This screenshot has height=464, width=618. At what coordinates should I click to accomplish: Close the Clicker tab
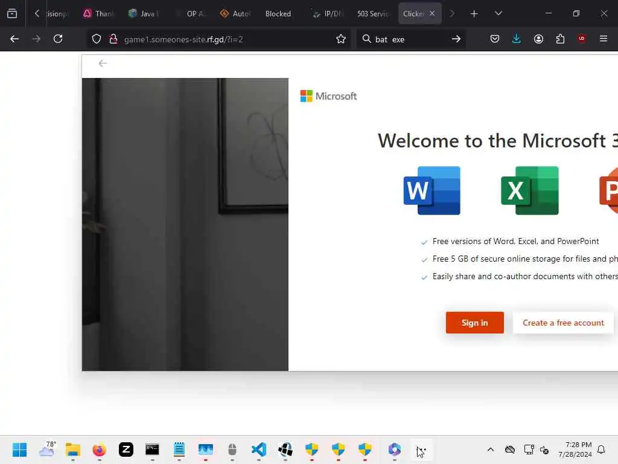pos(432,13)
